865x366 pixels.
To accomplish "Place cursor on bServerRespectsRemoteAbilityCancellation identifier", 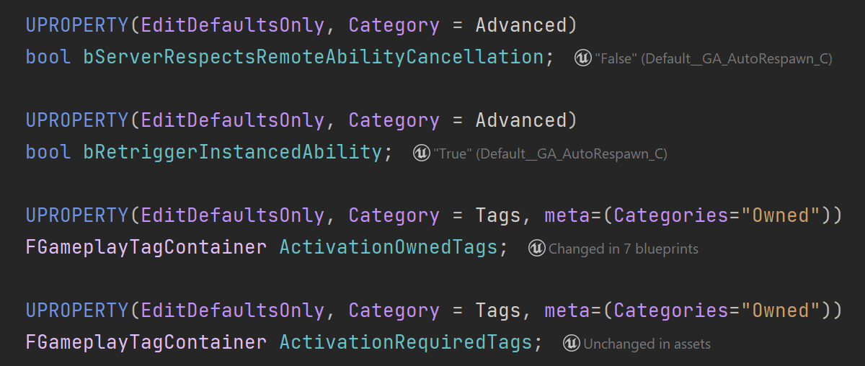I will [x=313, y=57].
